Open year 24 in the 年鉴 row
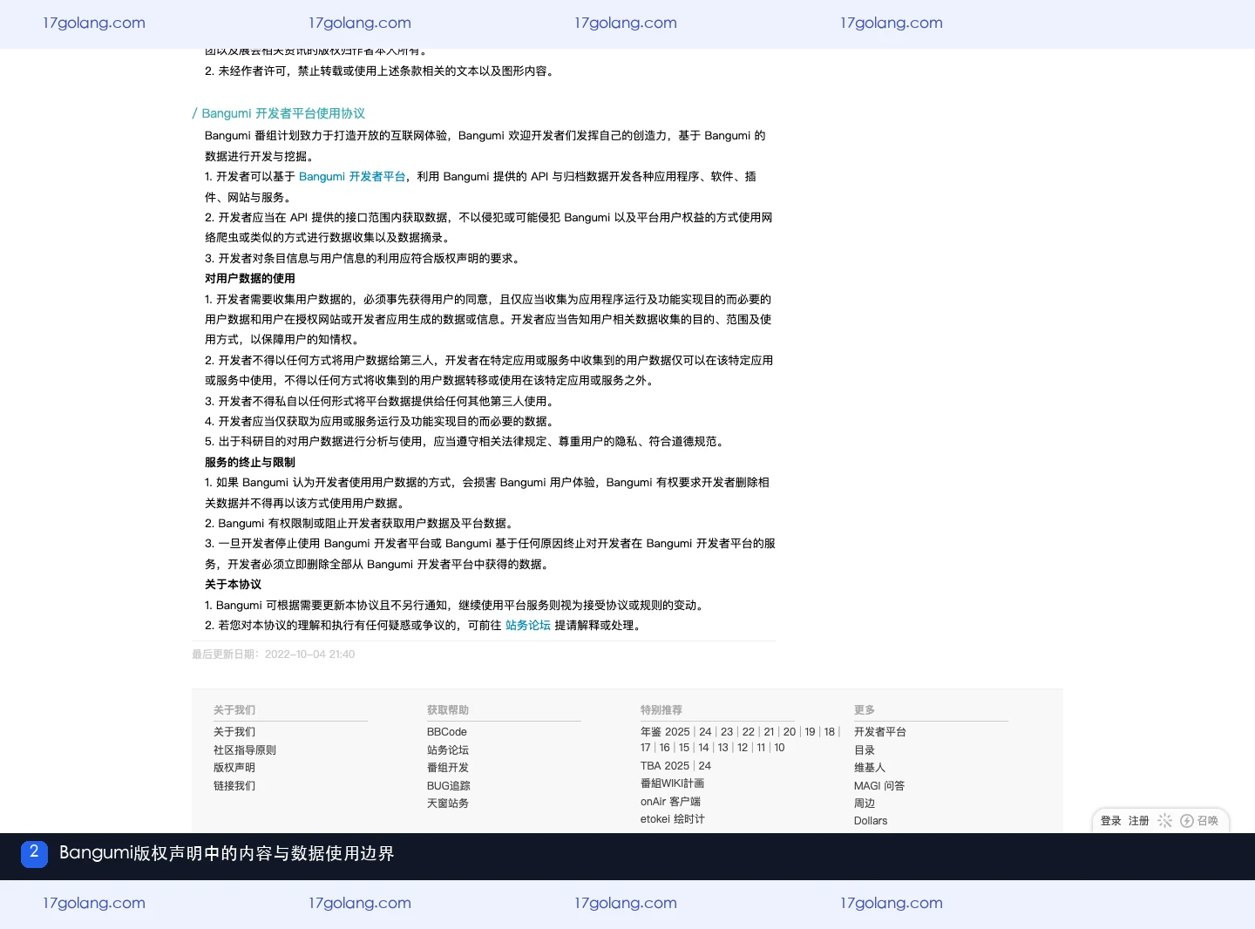 705,732
